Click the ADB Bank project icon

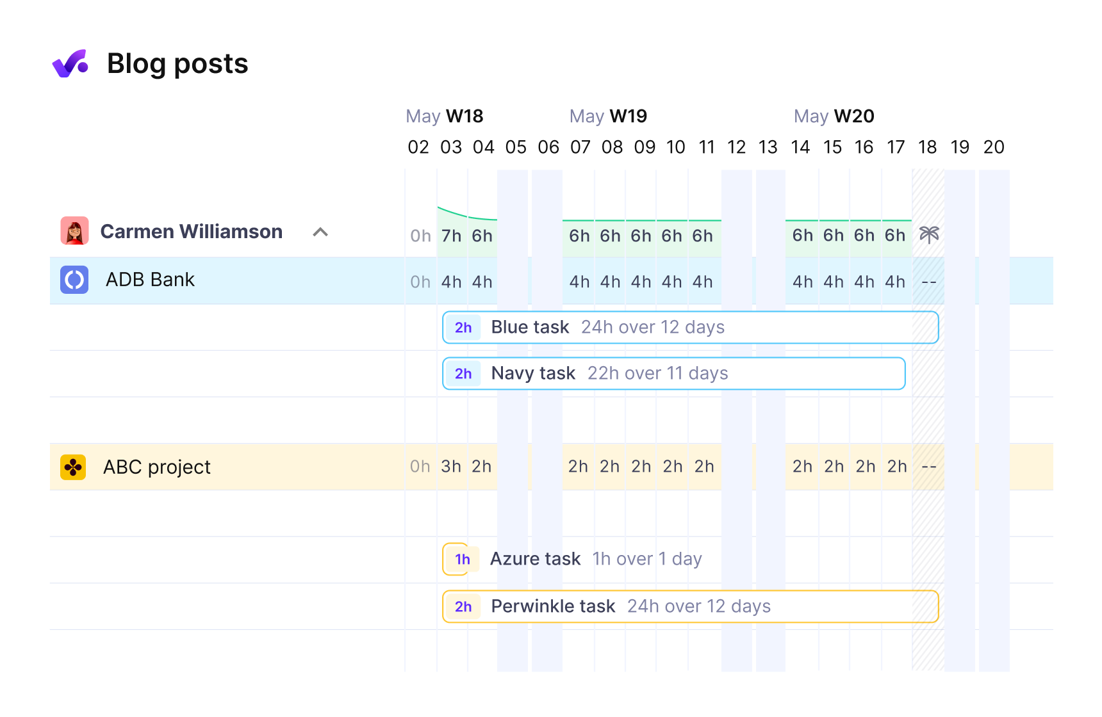coord(74,280)
